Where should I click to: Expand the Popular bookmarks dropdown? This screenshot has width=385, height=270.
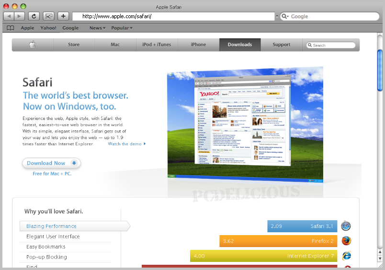(x=122, y=28)
